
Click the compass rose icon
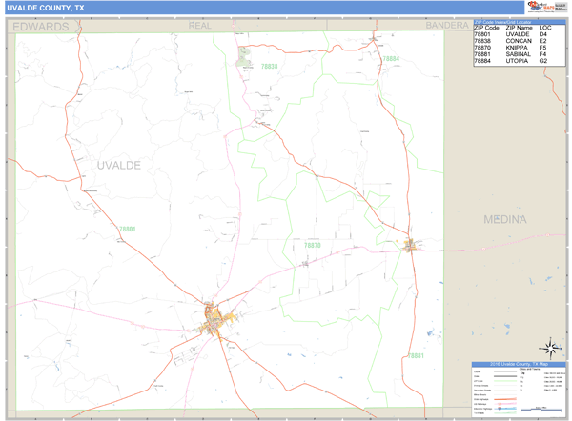(x=551, y=349)
